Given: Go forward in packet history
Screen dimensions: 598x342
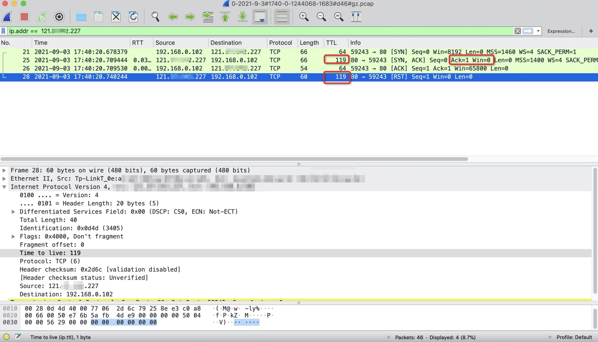Looking at the screenshot, I should pos(190,17).
